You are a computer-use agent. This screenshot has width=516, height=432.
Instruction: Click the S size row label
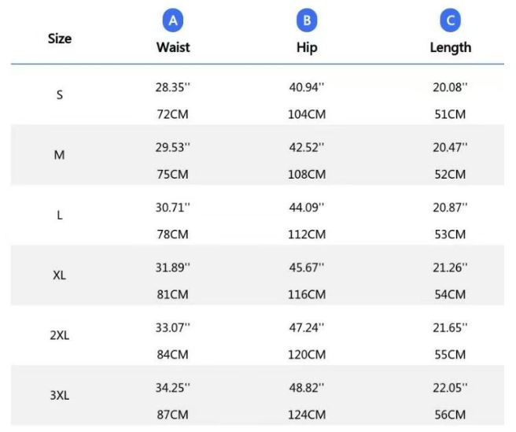pos(60,95)
